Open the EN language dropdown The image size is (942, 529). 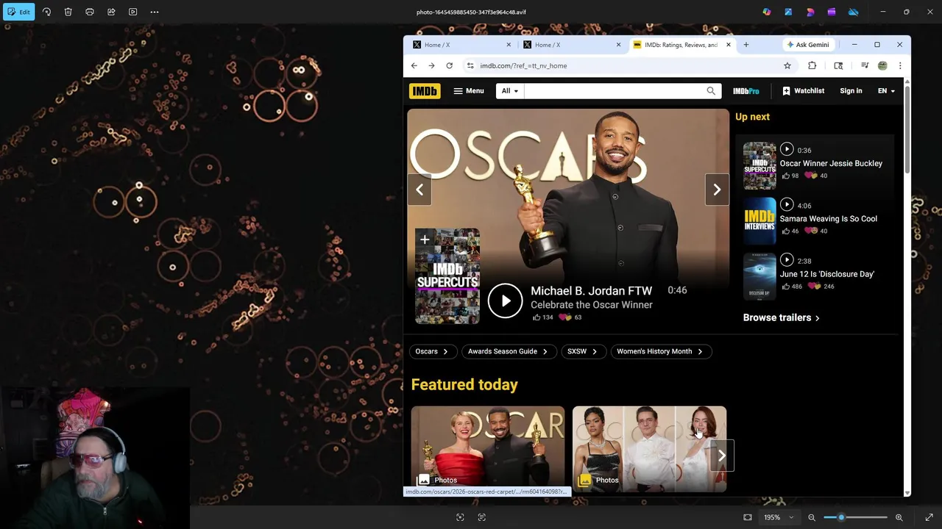(x=886, y=91)
